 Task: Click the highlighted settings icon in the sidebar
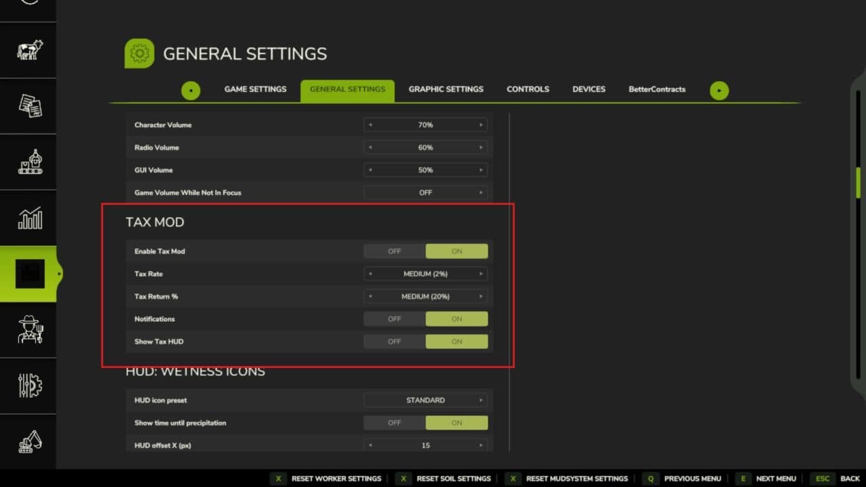click(x=28, y=274)
